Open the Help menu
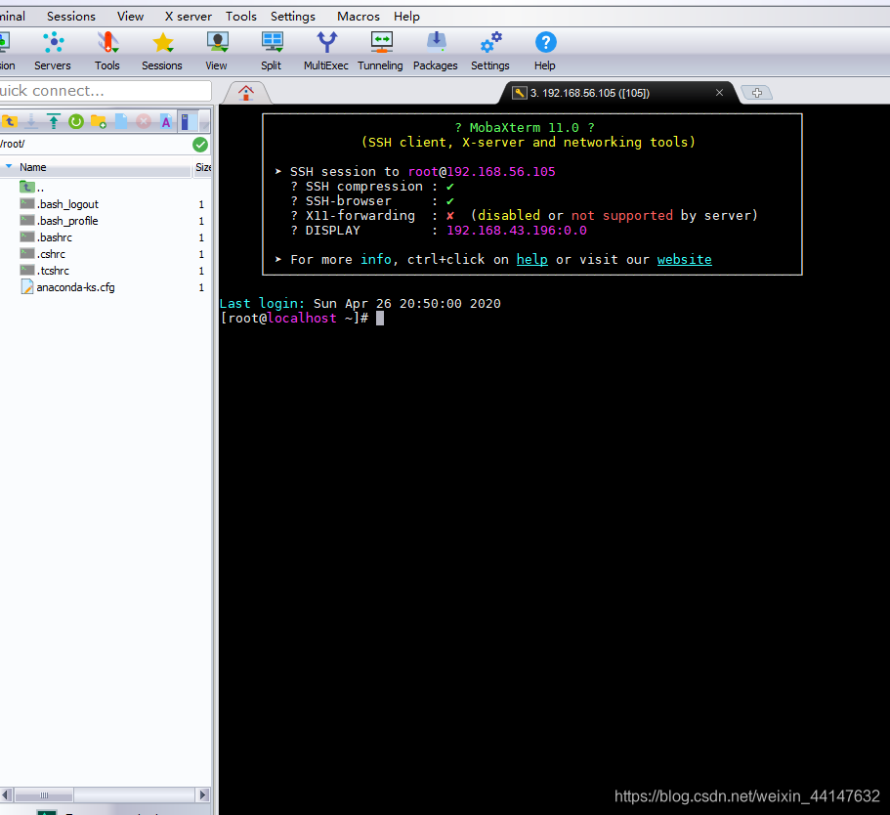 click(x=407, y=17)
